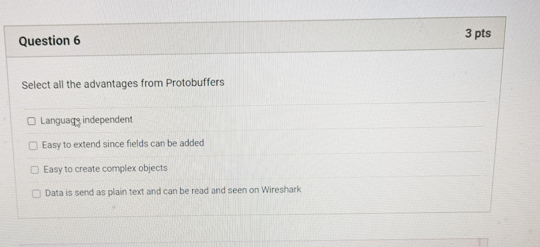The width and height of the screenshot is (540, 247).
Task: Check the box for Easy to extend since fields can be added
Action: (33, 146)
